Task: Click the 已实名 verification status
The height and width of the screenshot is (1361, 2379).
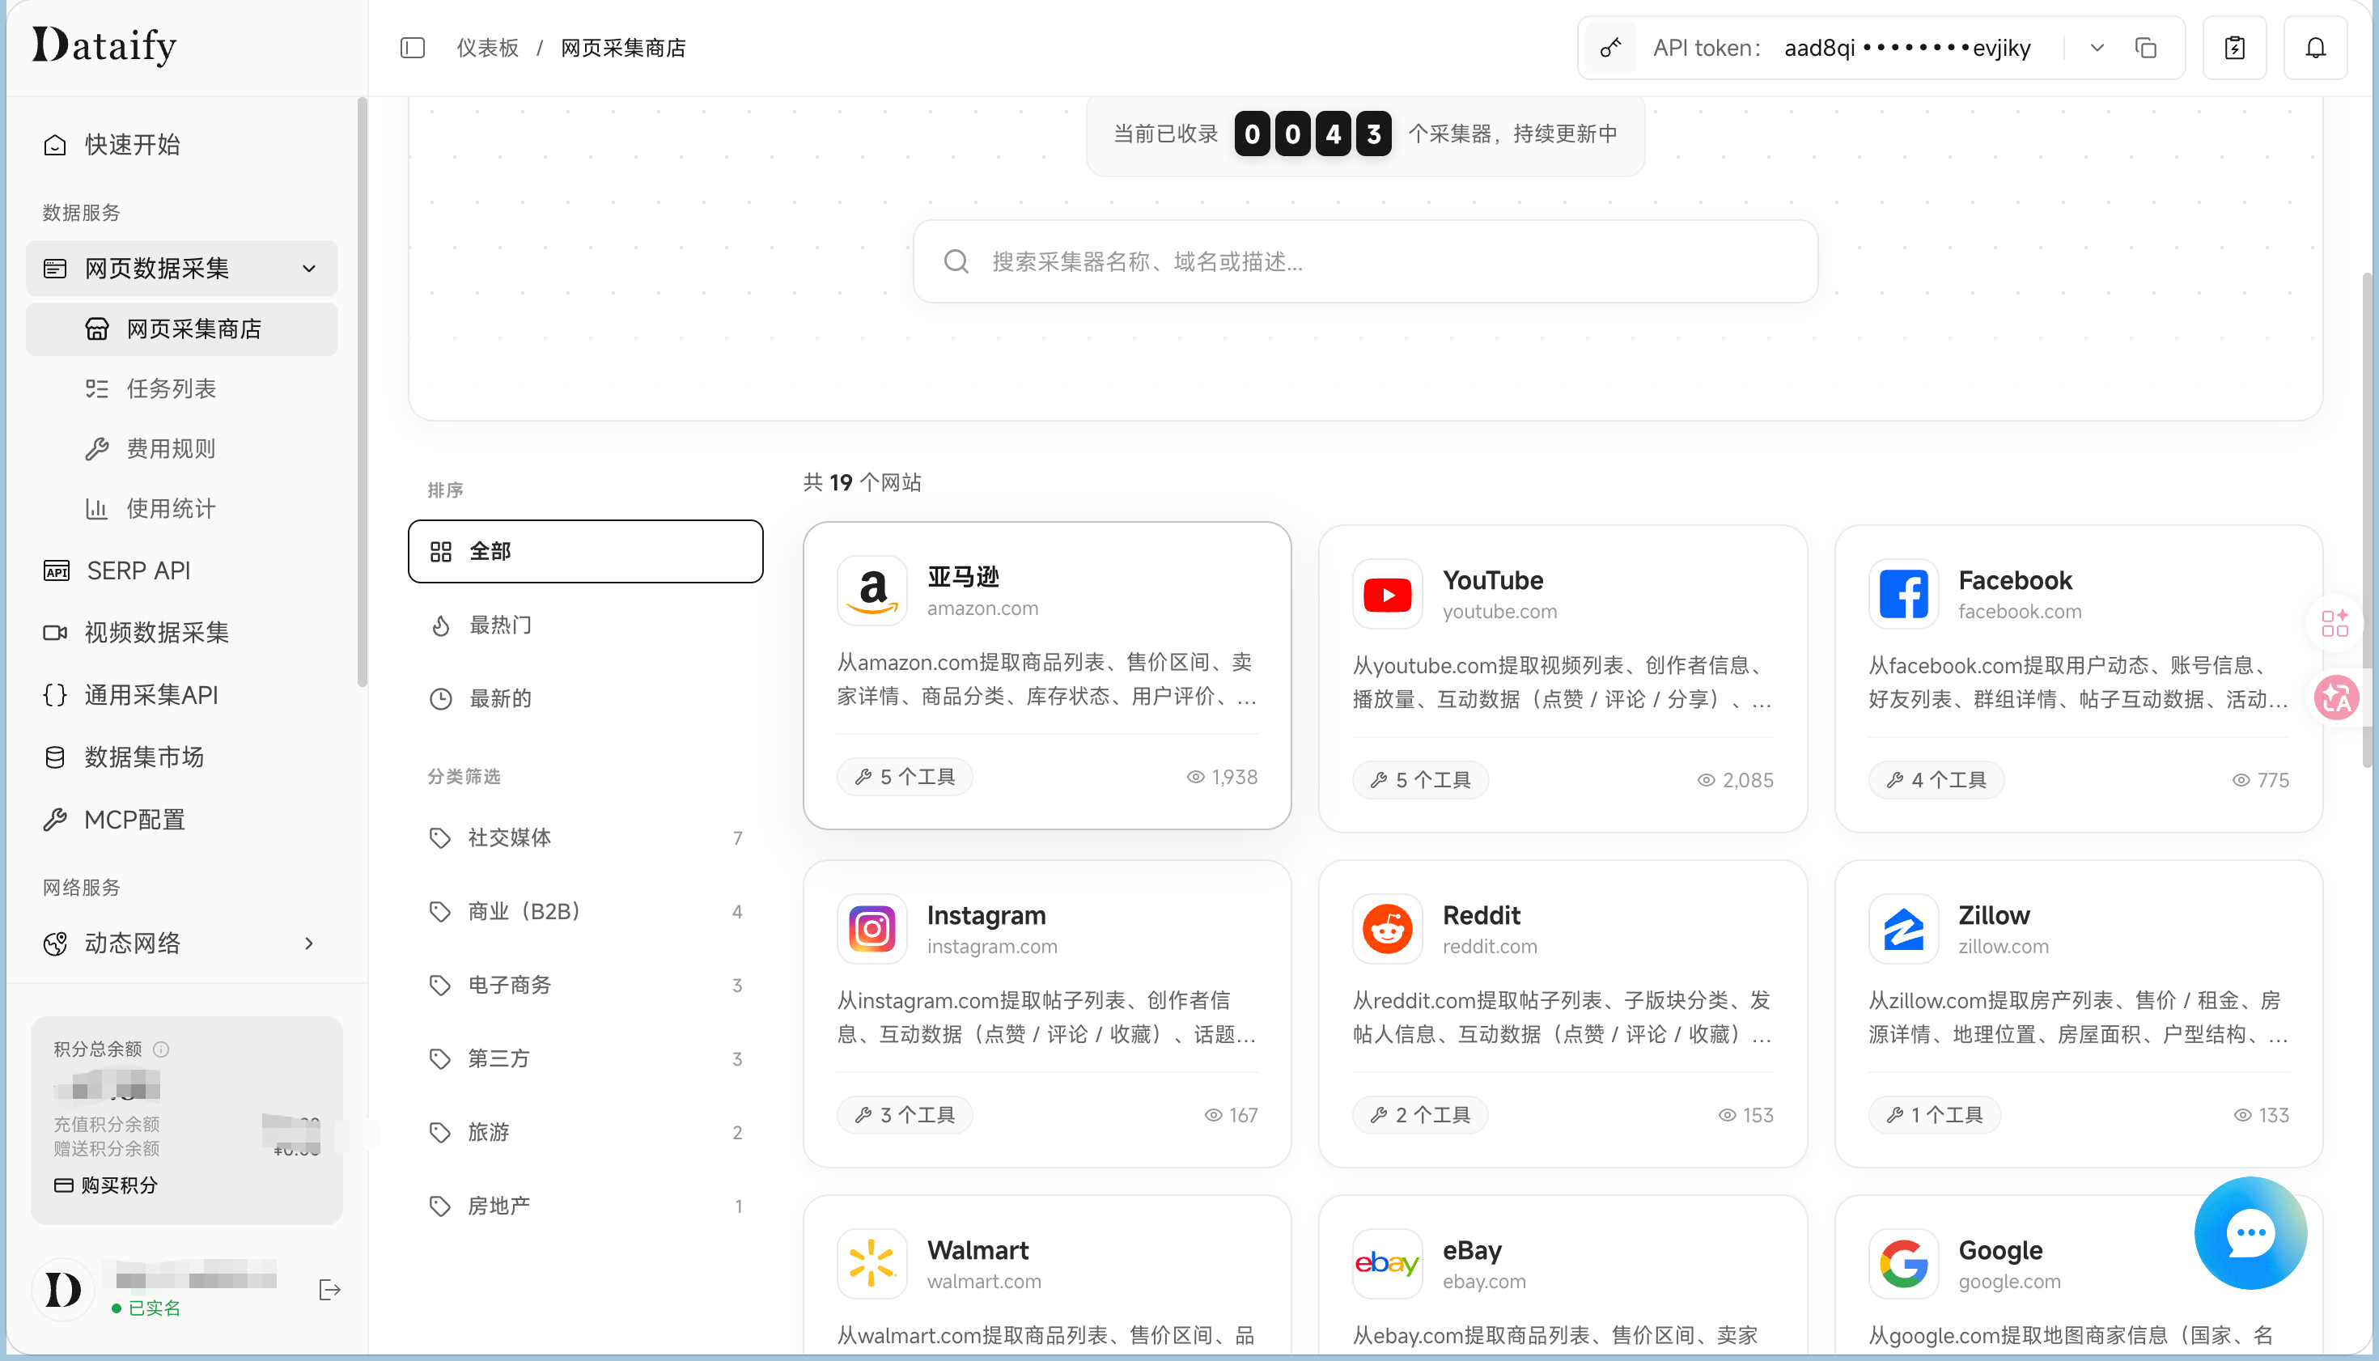Action: tap(146, 1308)
